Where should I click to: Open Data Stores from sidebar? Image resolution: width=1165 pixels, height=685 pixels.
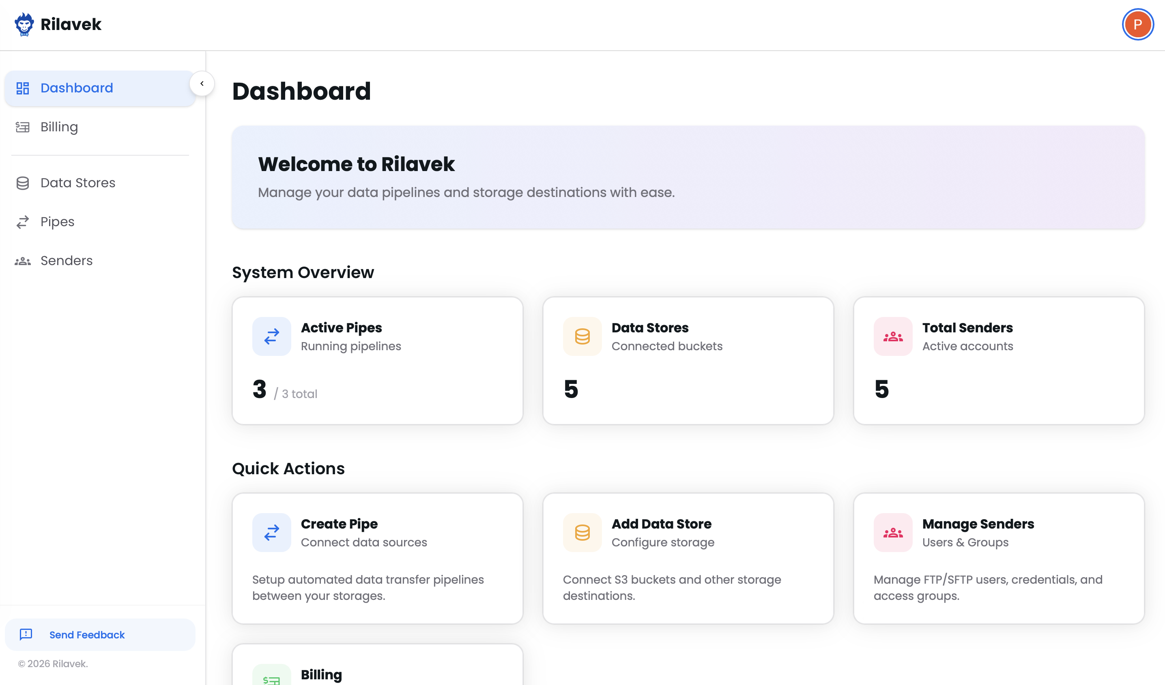tap(77, 183)
